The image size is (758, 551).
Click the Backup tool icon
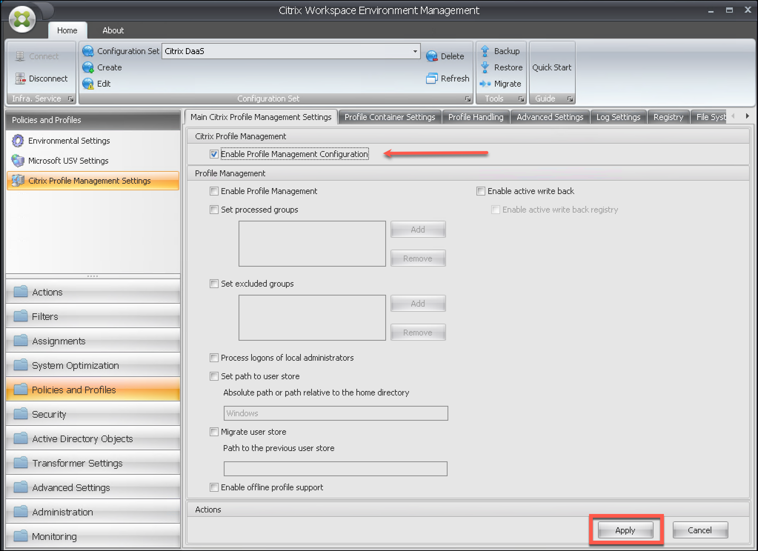(x=485, y=51)
